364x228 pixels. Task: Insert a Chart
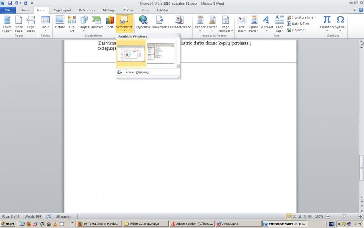point(109,22)
